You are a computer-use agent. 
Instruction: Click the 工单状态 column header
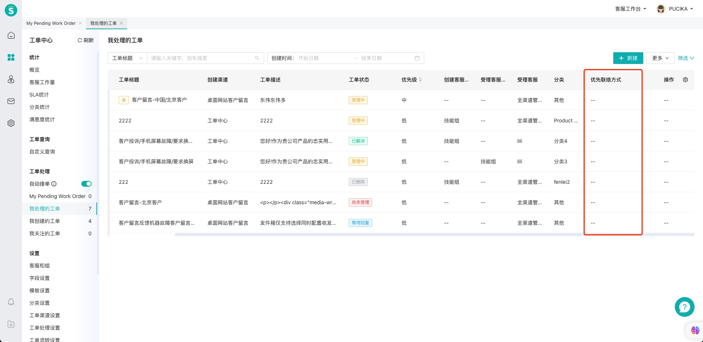tap(359, 80)
